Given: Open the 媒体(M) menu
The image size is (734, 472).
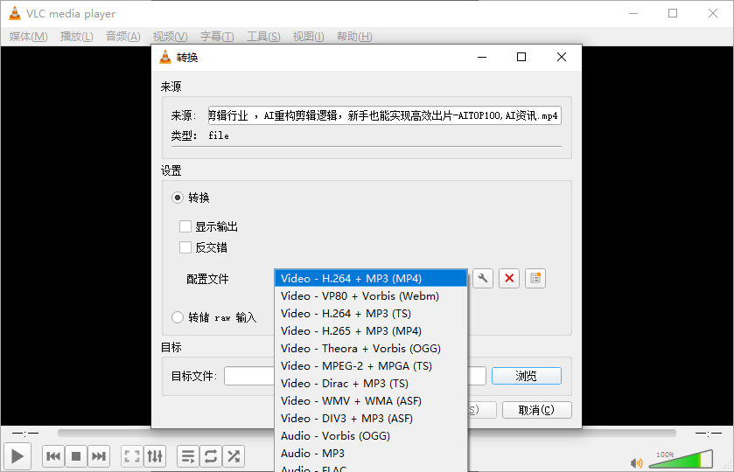Looking at the screenshot, I should point(28,37).
